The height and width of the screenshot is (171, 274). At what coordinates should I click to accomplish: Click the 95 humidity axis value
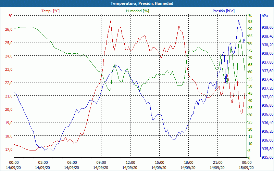[250, 22]
